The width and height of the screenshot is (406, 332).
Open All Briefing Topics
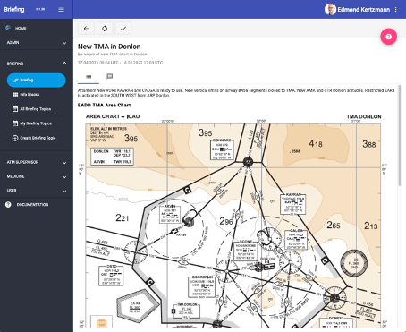point(37,109)
